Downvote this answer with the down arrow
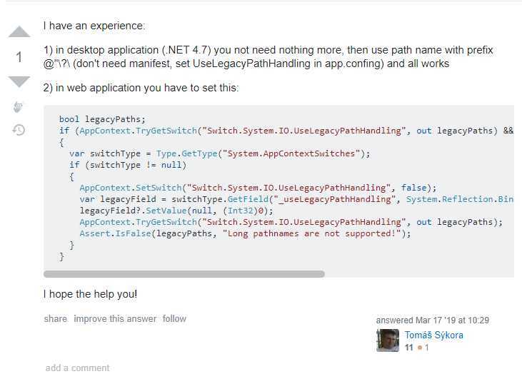The image size is (522, 379). [19, 81]
